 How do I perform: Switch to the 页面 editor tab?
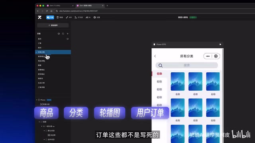coord(50,17)
